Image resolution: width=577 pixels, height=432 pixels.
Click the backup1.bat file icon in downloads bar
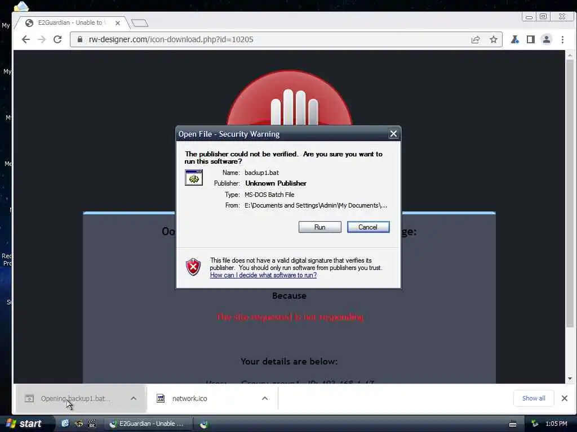coord(29,398)
